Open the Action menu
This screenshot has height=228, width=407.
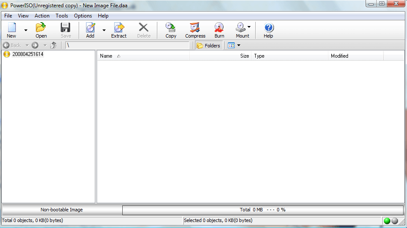pos(42,16)
